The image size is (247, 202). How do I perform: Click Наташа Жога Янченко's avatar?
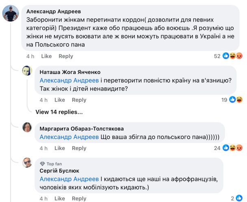point(27,71)
